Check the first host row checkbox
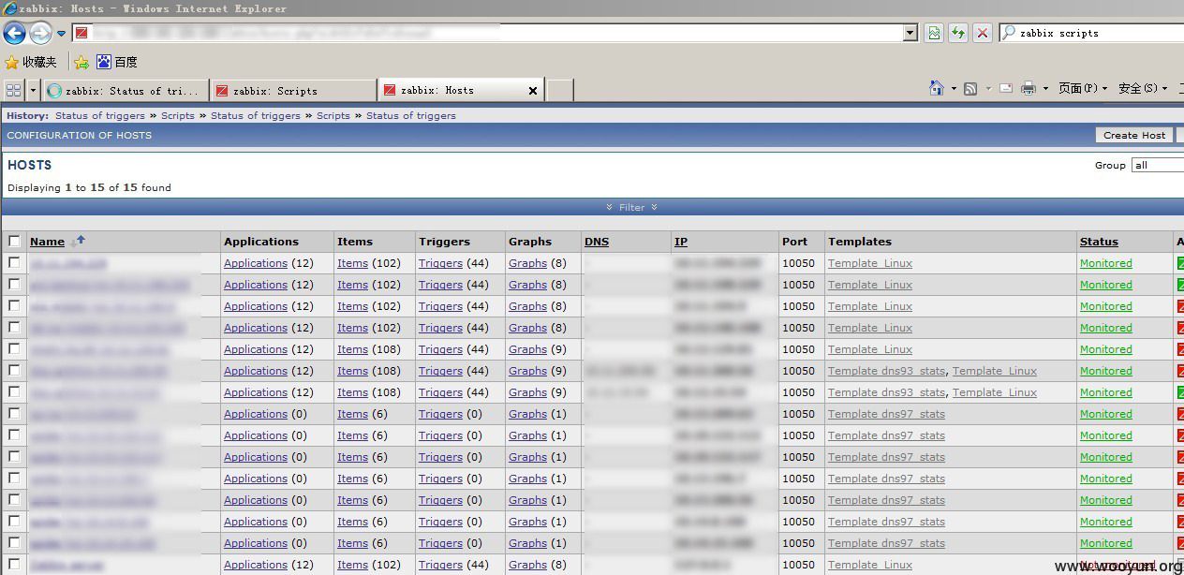This screenshot has height=575, width=1184. (14, 262)
